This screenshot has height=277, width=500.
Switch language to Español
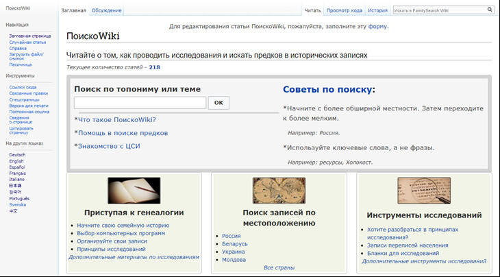pos(17,167)
